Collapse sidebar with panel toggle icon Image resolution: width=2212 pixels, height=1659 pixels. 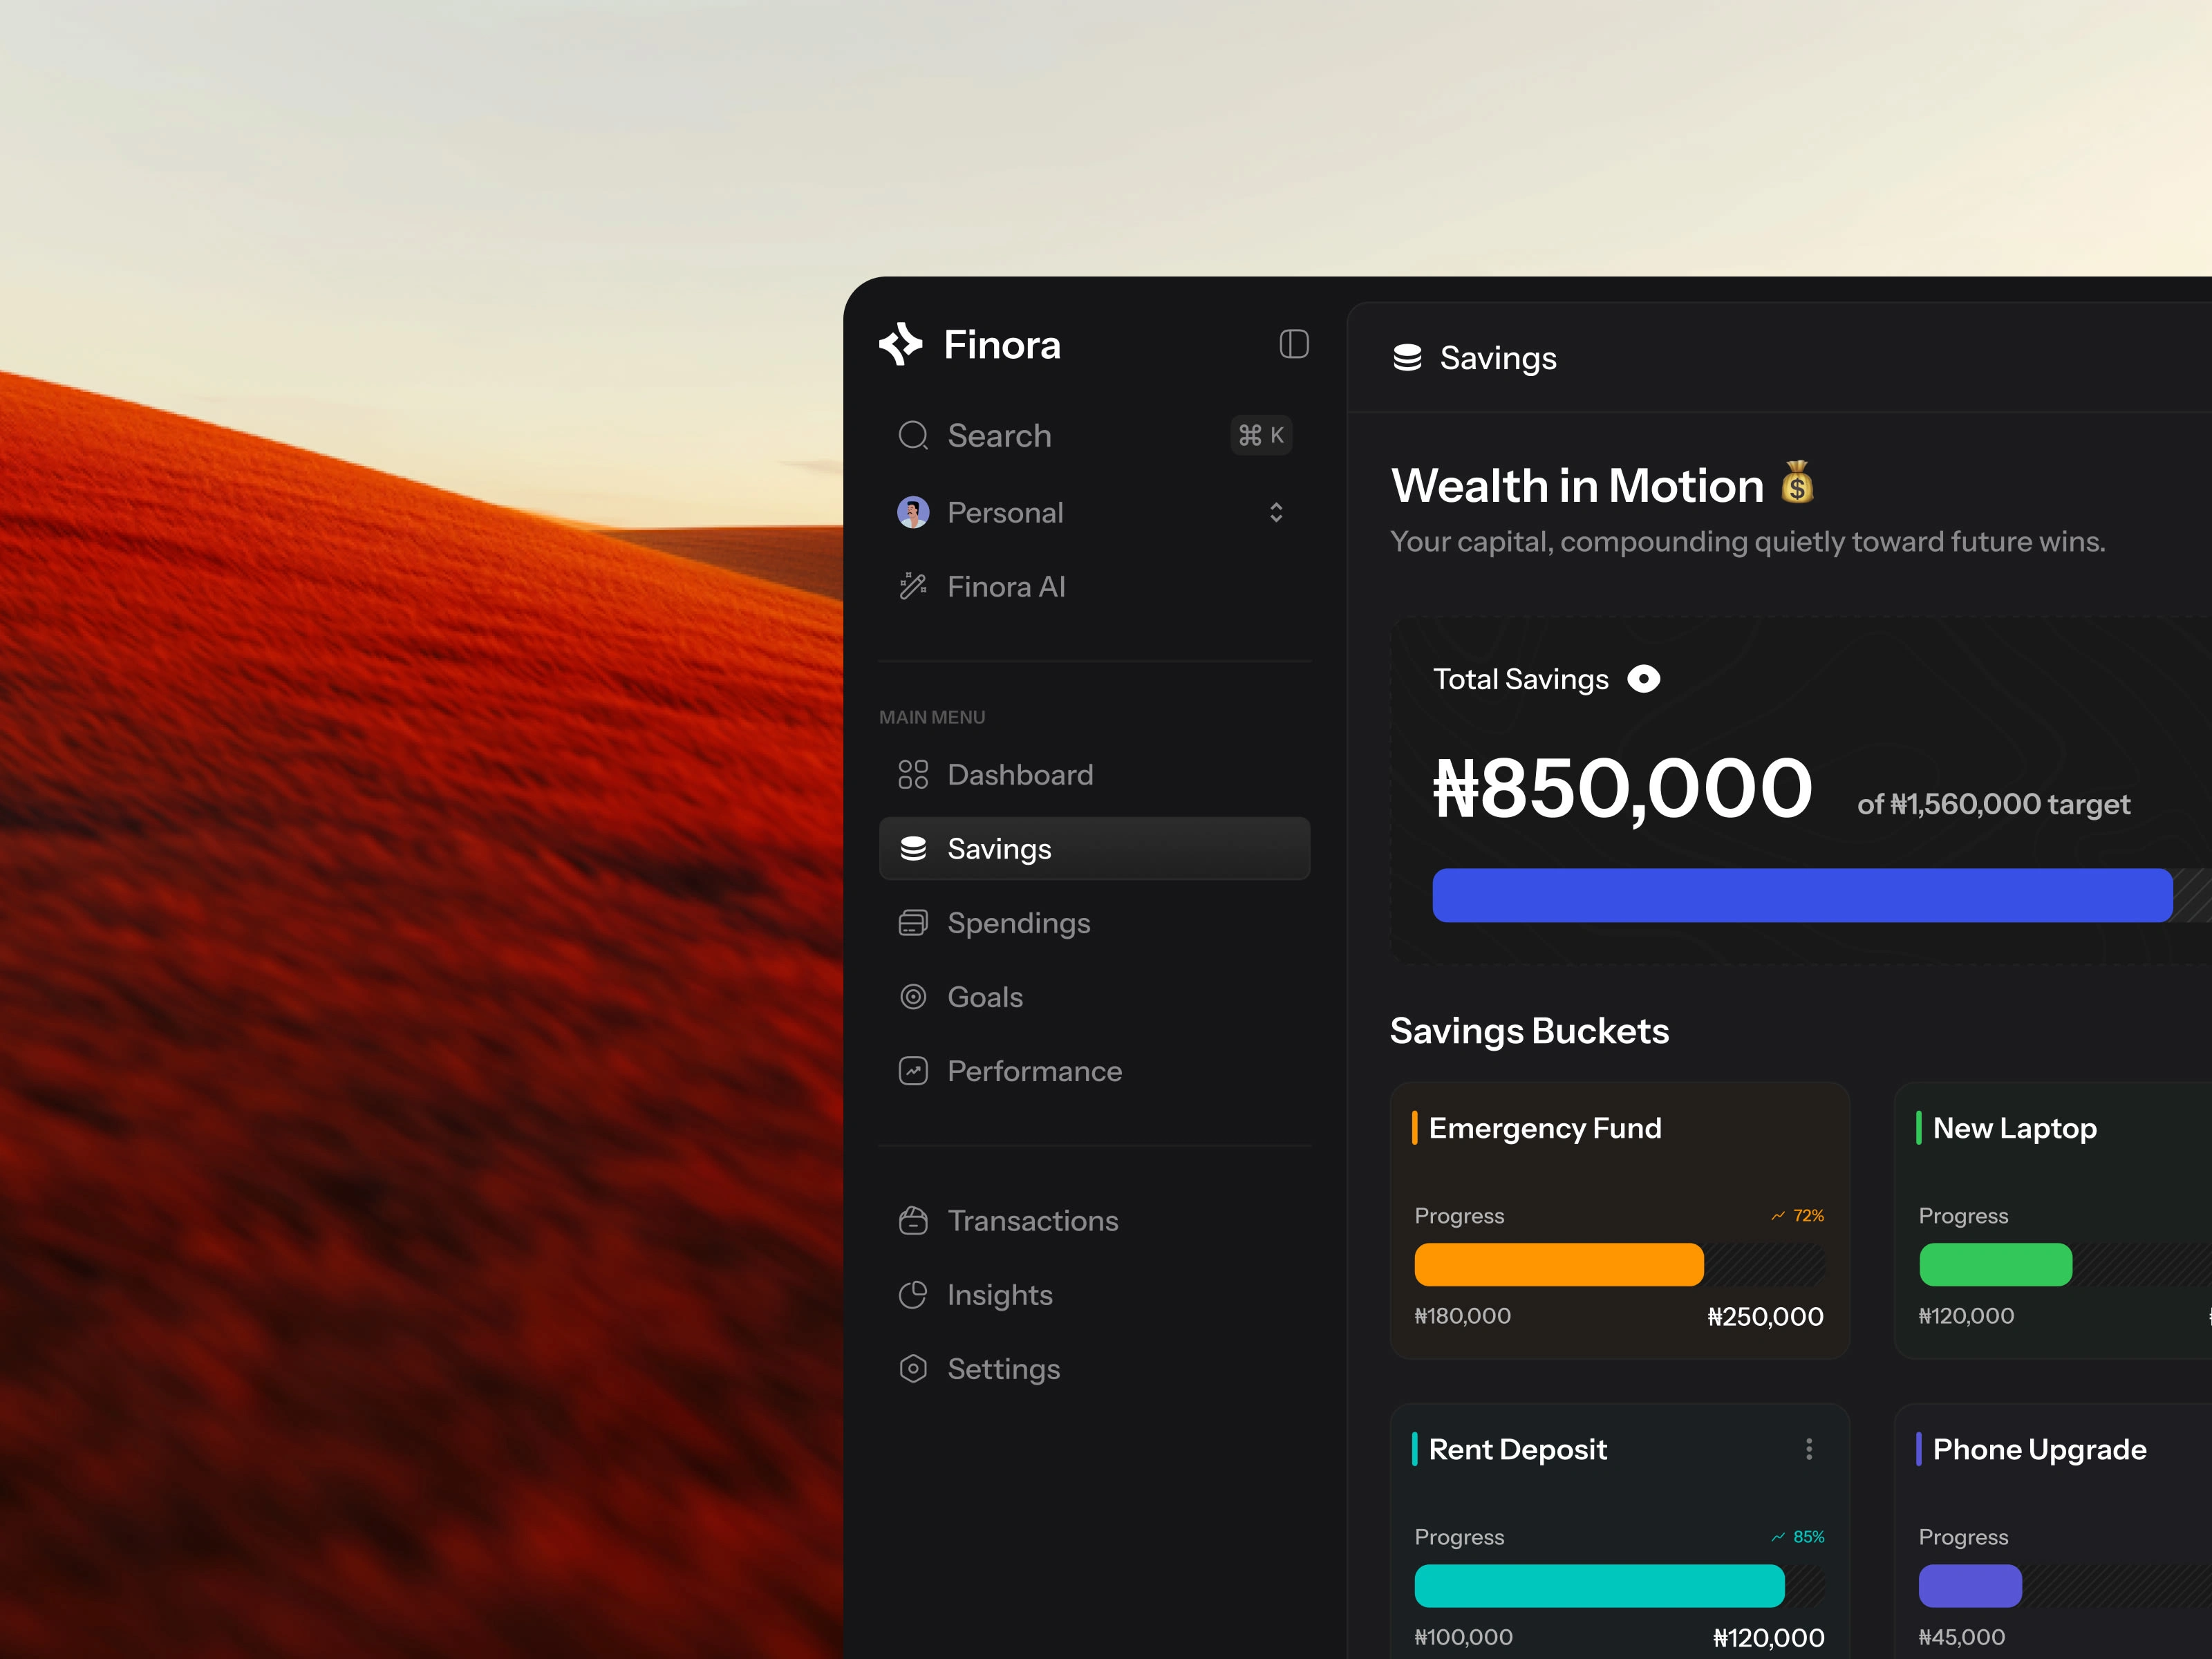pyautogui.click(x=1293, y=344)
